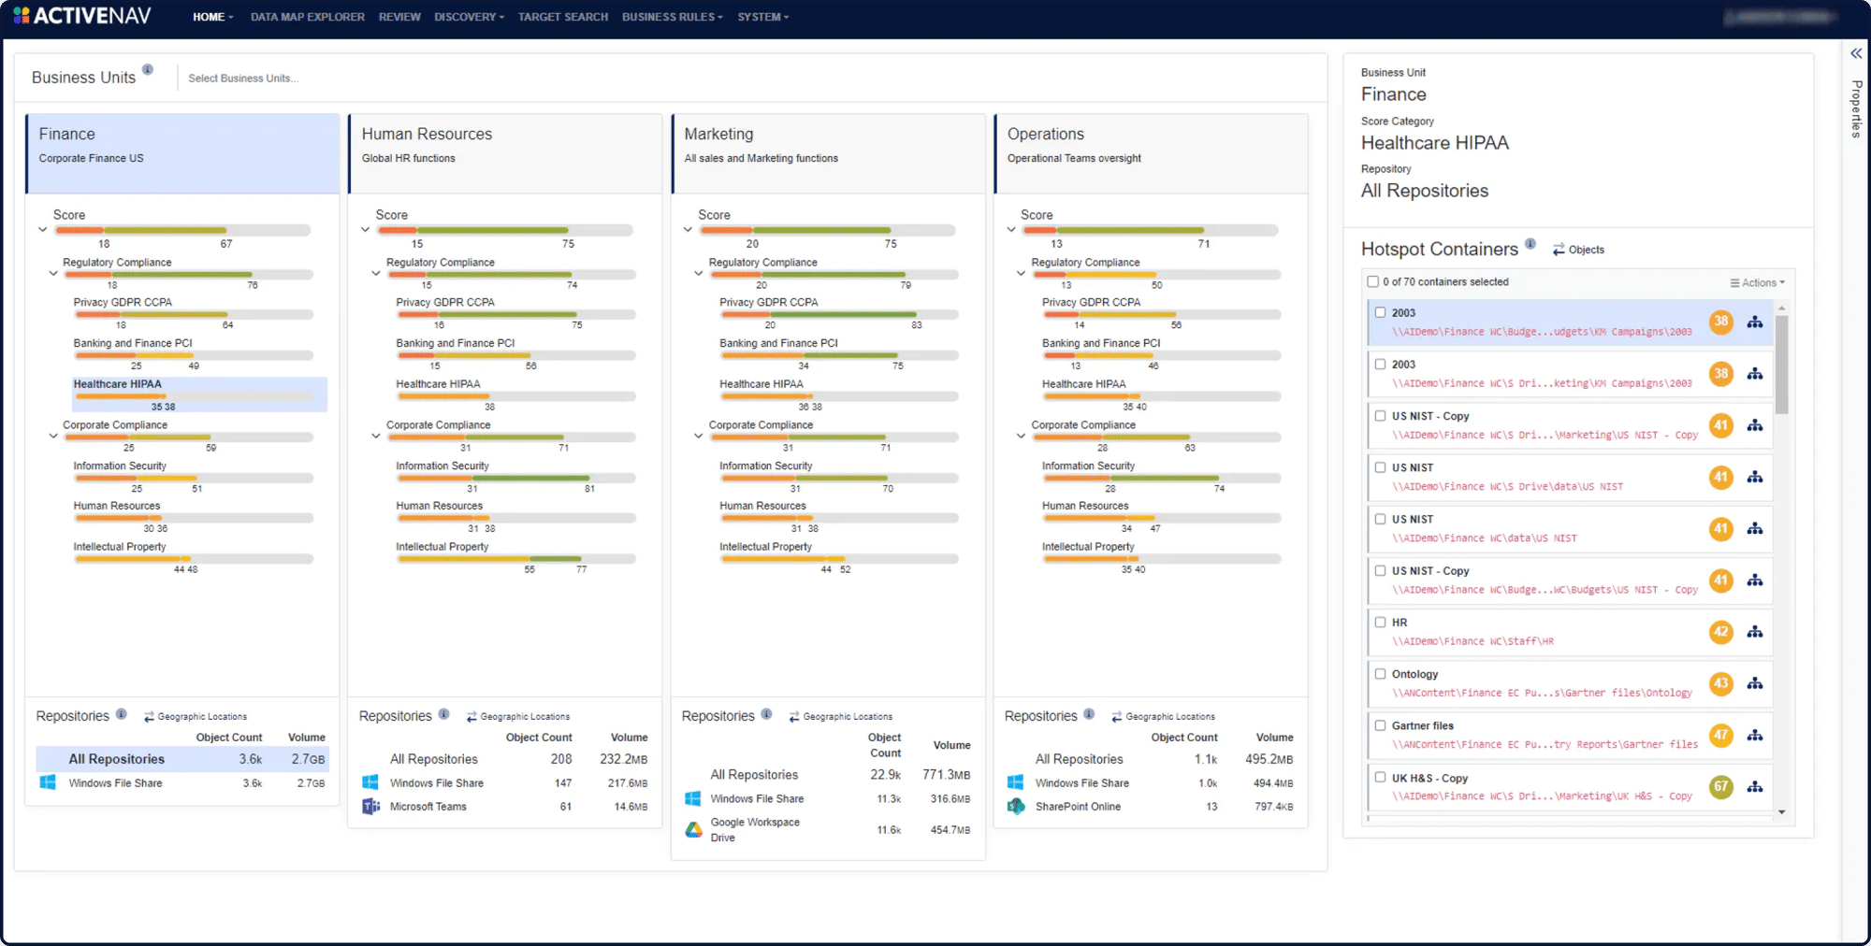
Task: Click the highlighted Healthcare HIPAA score bar in Finance
Action: 198,394
